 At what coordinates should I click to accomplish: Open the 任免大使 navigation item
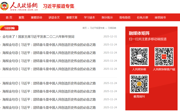142,18
